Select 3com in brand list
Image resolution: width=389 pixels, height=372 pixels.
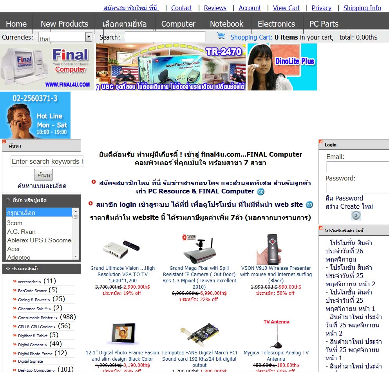pos(14,223)
